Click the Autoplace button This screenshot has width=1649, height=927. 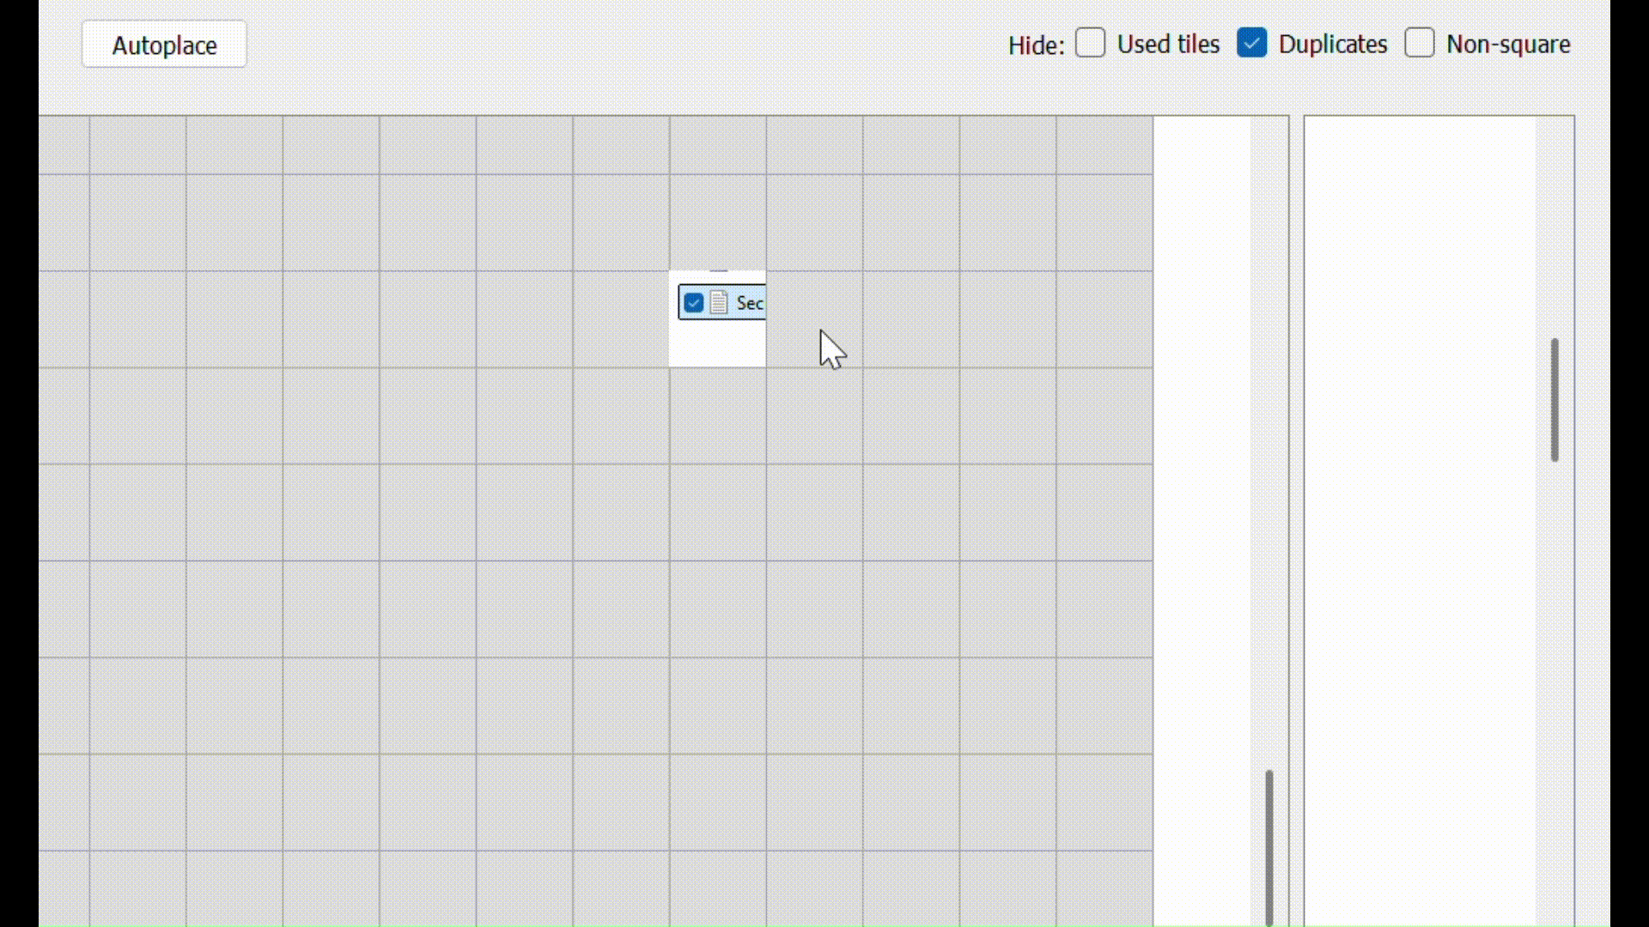tap(164, 45)
